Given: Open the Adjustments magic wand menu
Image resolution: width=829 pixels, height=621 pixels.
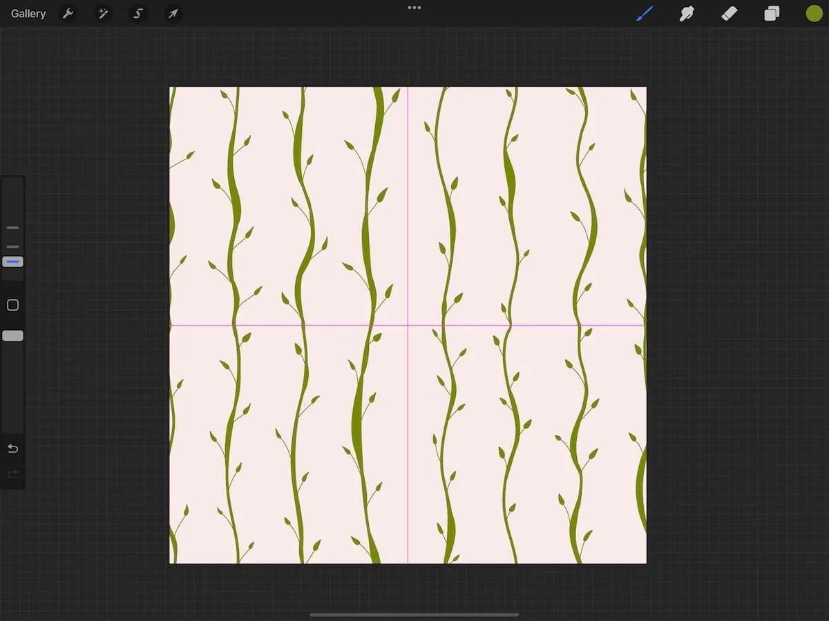Looking at the screenshot, I should pos(103,14).
